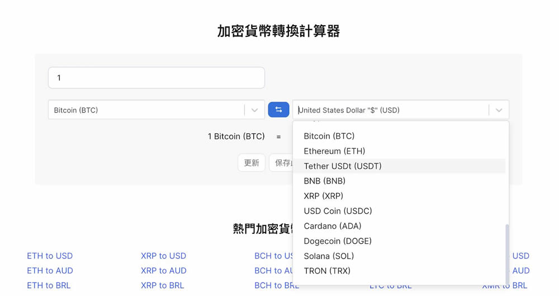Open the Bitcoin (BTC) source currency selector
The height and width of the screenshot is (296, 559).
[x=145, y=110]
